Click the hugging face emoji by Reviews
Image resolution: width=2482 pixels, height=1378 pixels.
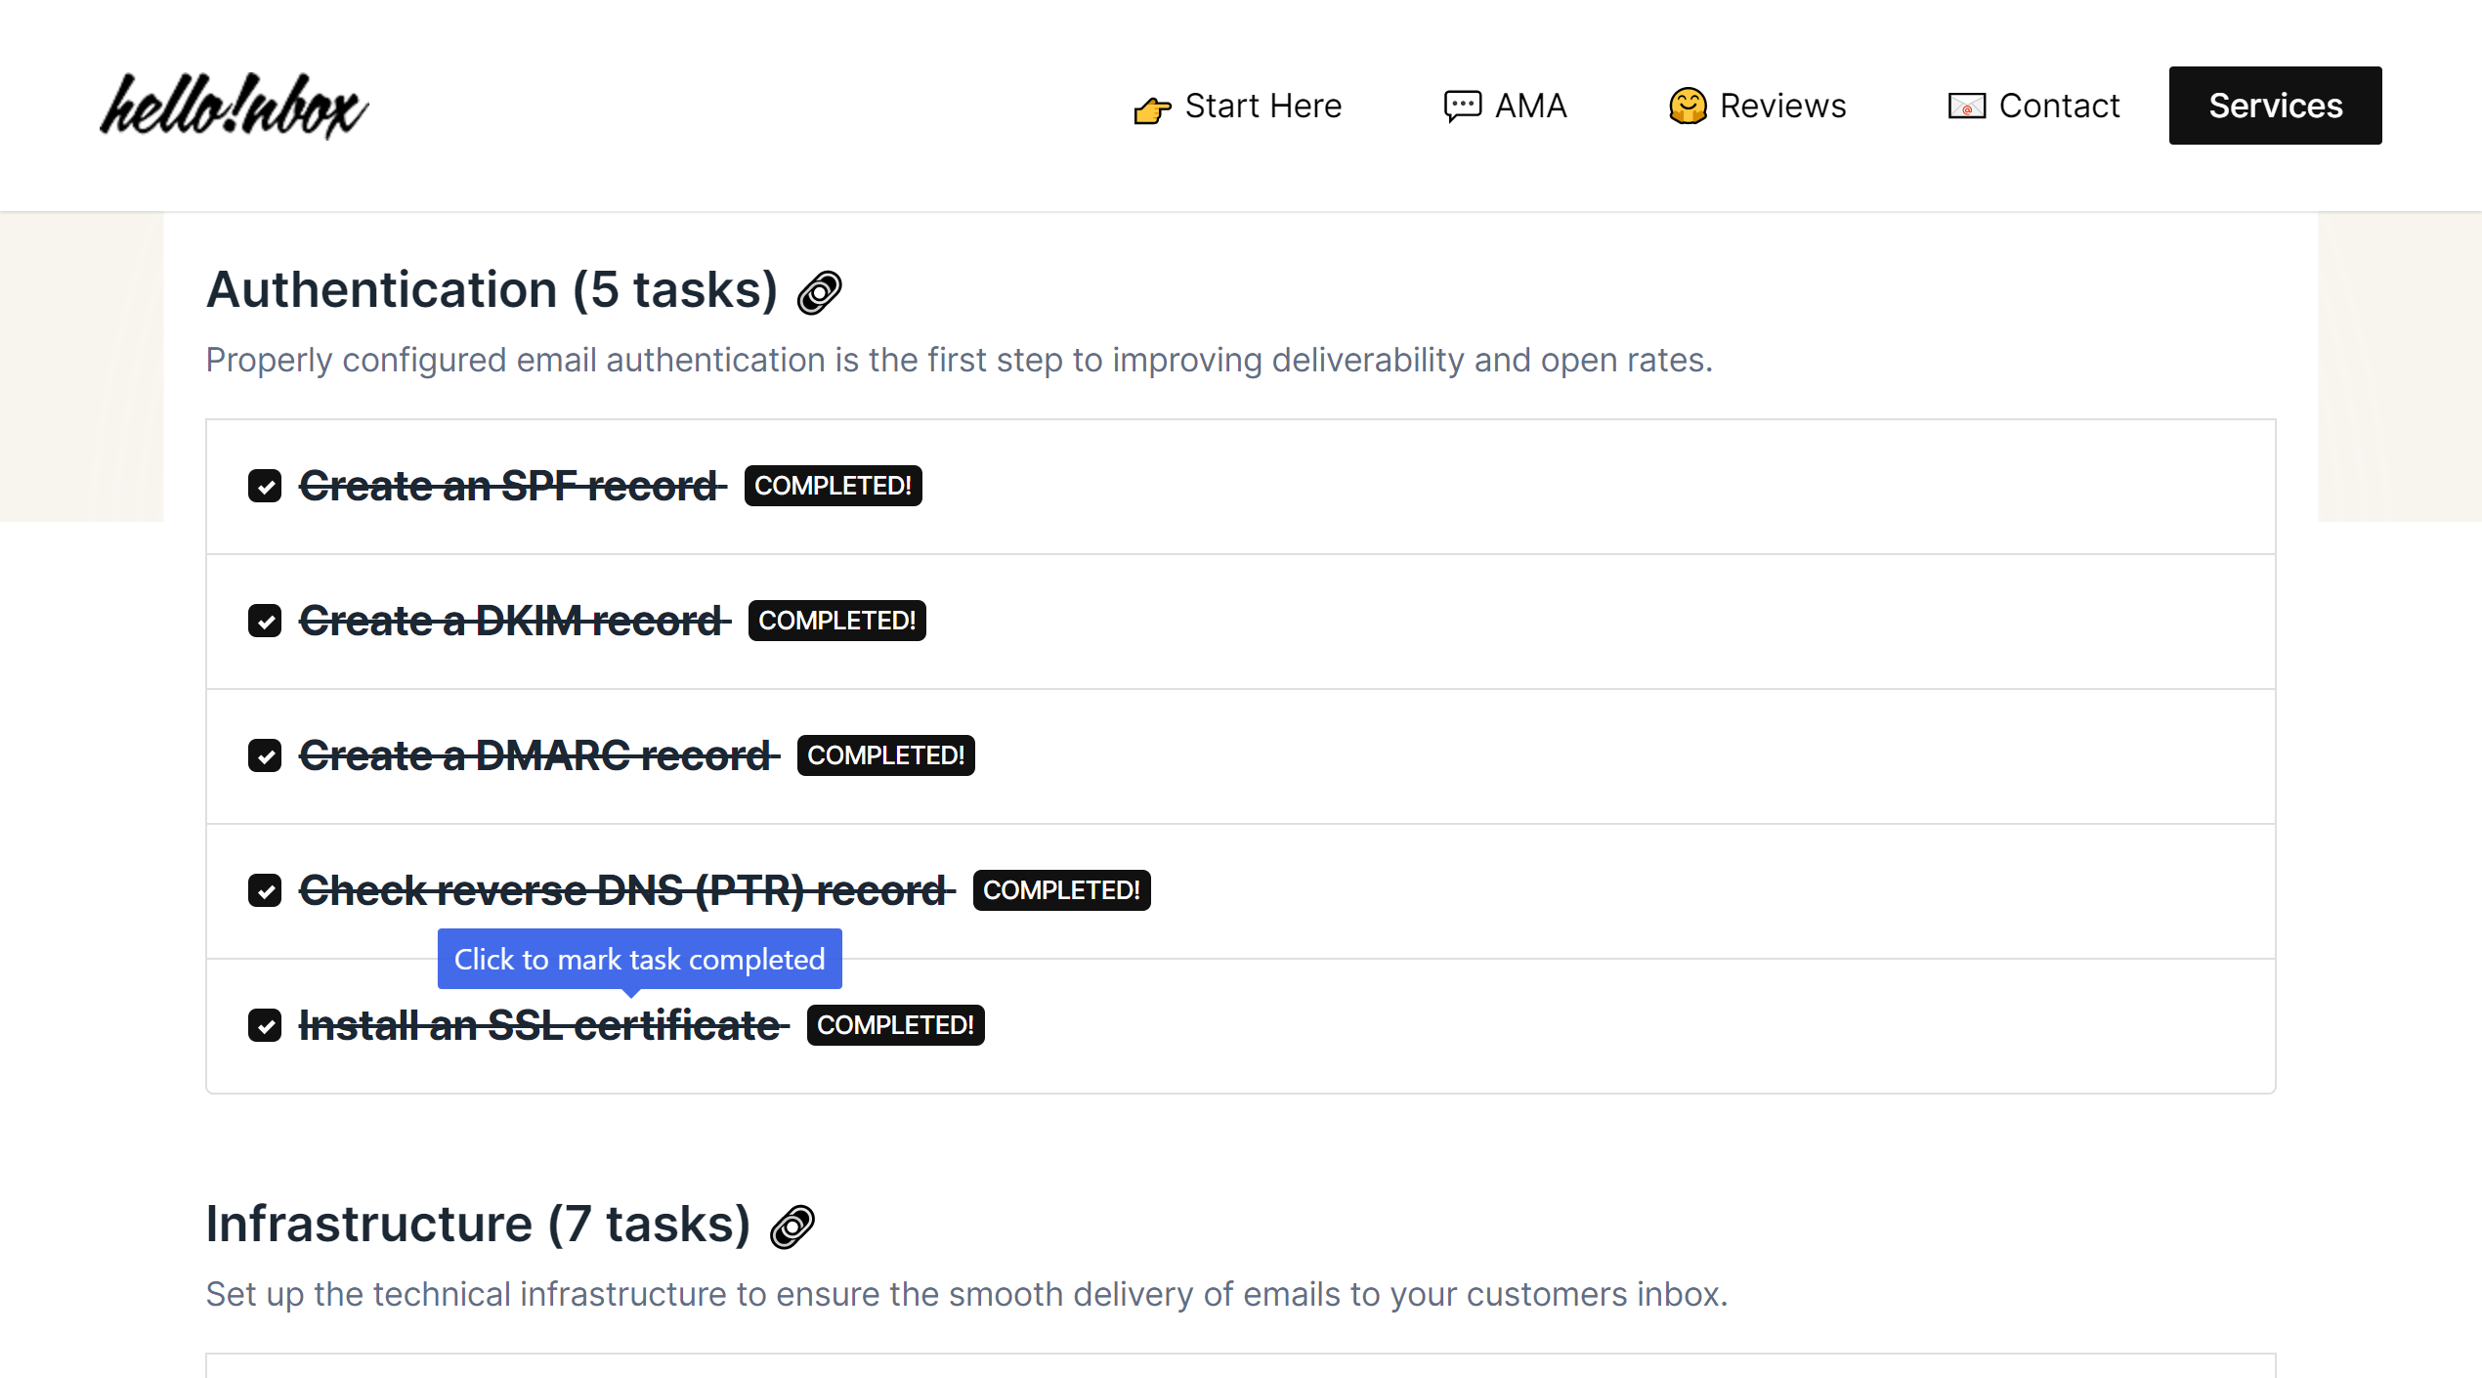click(x=1688, y=106)
